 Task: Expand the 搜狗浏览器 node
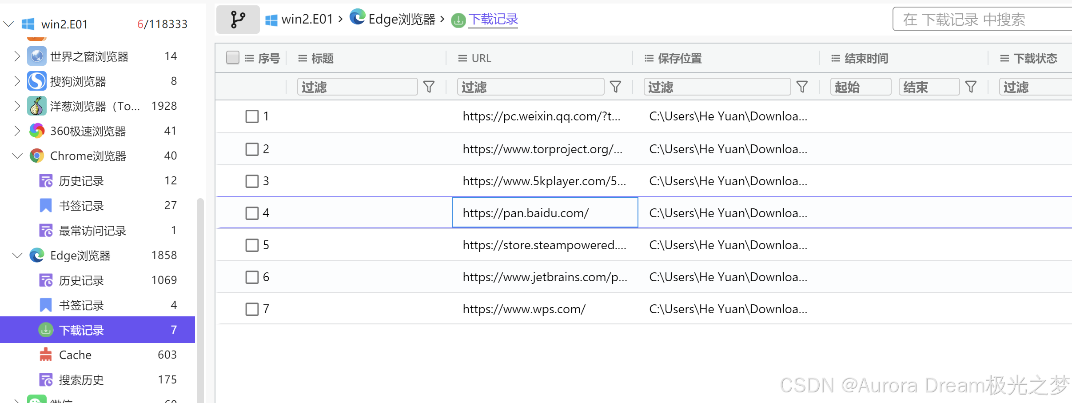17,81
